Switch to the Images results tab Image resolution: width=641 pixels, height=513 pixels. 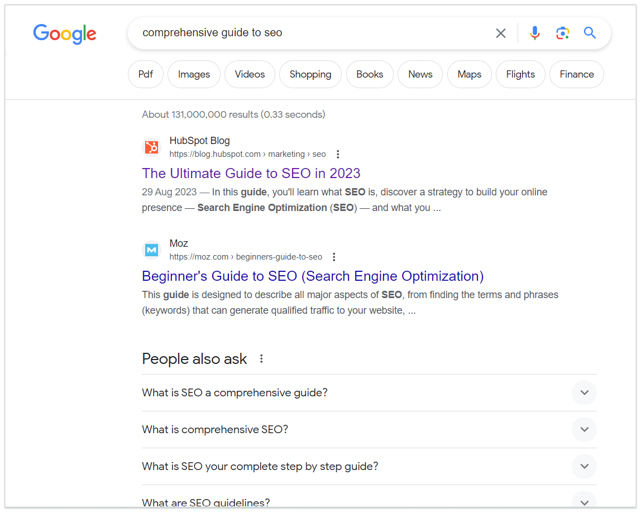194,74
